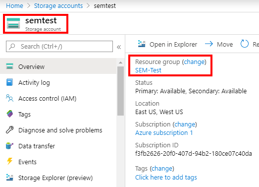Click the semtest breadcrumb text

104,6
